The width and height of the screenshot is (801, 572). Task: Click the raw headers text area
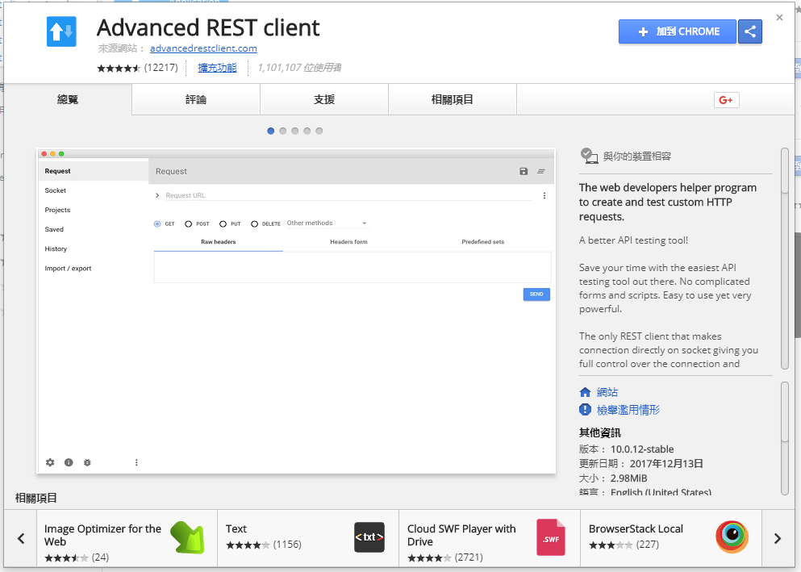(353, 267)
